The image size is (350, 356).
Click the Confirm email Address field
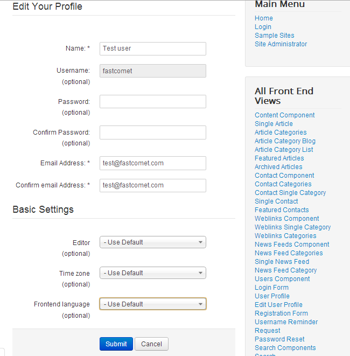click(152, 185)
